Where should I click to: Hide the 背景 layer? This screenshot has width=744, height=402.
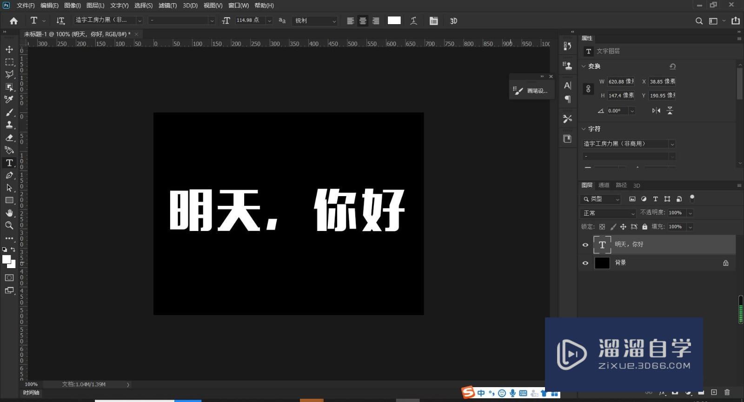[x=585, y=263]
